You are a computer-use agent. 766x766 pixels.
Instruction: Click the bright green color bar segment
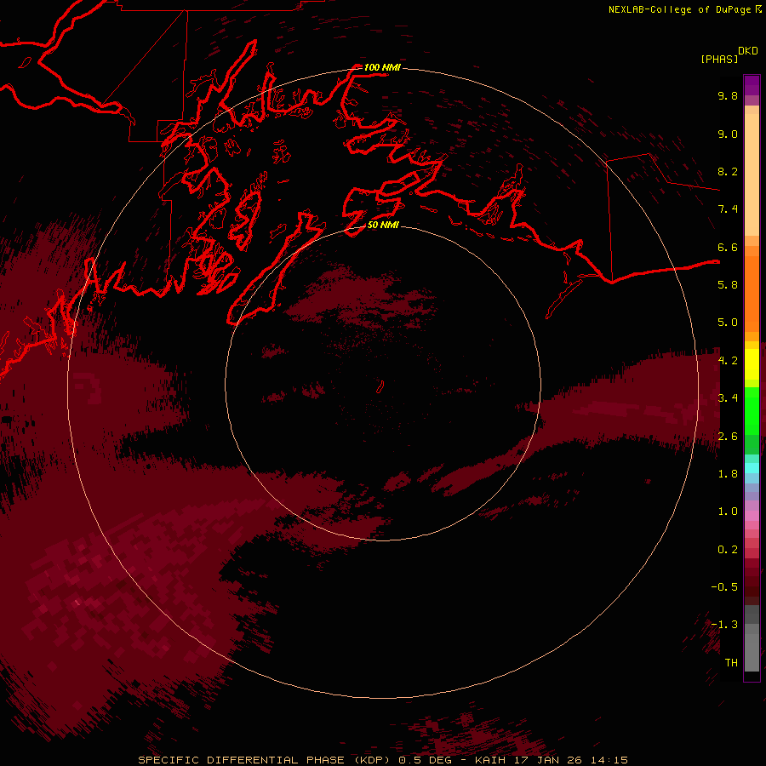(x=752, y=410)
